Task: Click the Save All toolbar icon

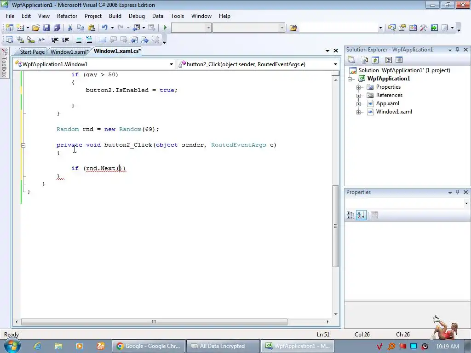Action: [57, 28]
